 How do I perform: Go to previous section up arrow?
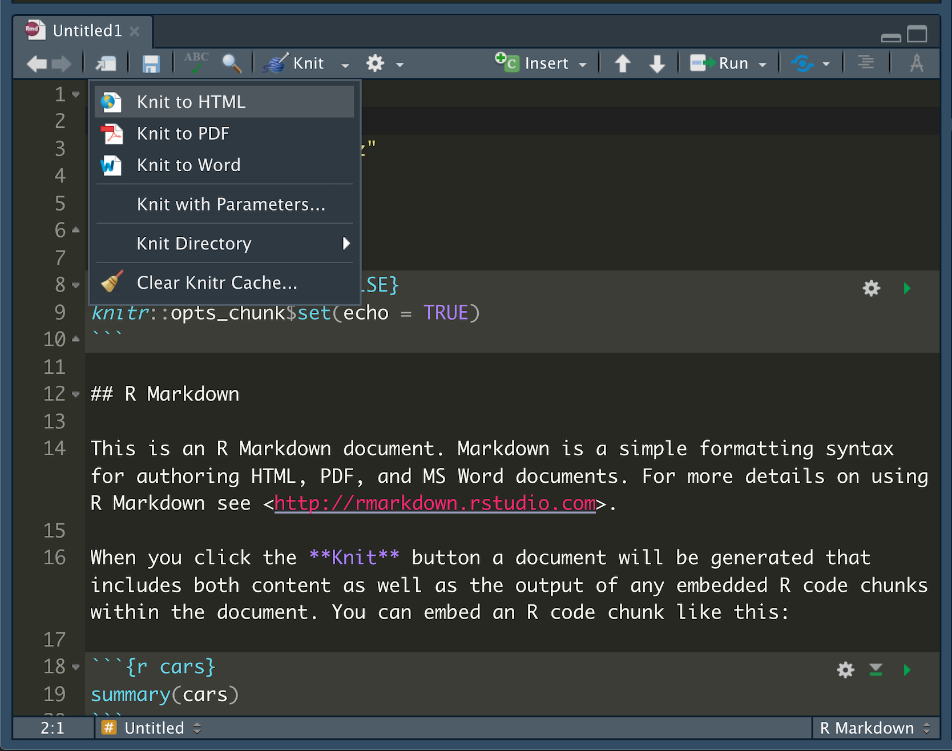coord(623,63)
